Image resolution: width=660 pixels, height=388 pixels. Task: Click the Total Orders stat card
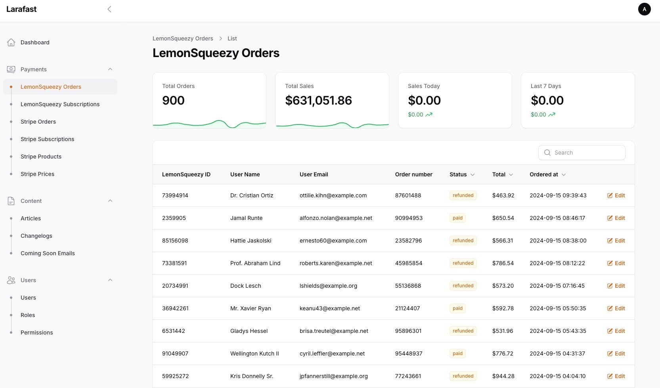tap(209, 100)
